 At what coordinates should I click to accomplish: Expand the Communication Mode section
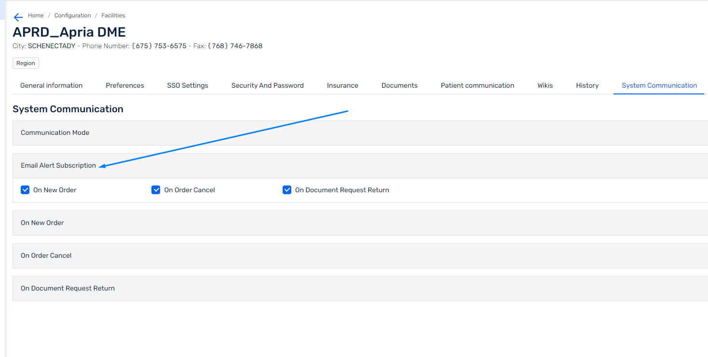(360, 132)
